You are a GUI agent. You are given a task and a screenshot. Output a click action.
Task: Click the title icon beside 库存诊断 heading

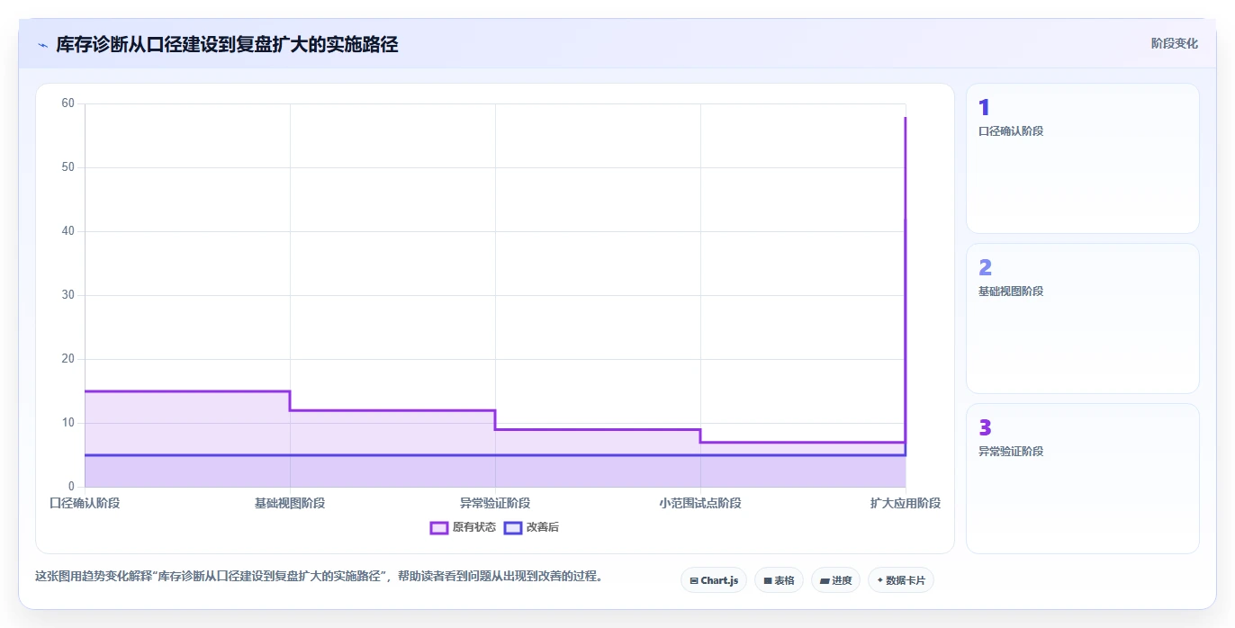click(x=42, y=45)
